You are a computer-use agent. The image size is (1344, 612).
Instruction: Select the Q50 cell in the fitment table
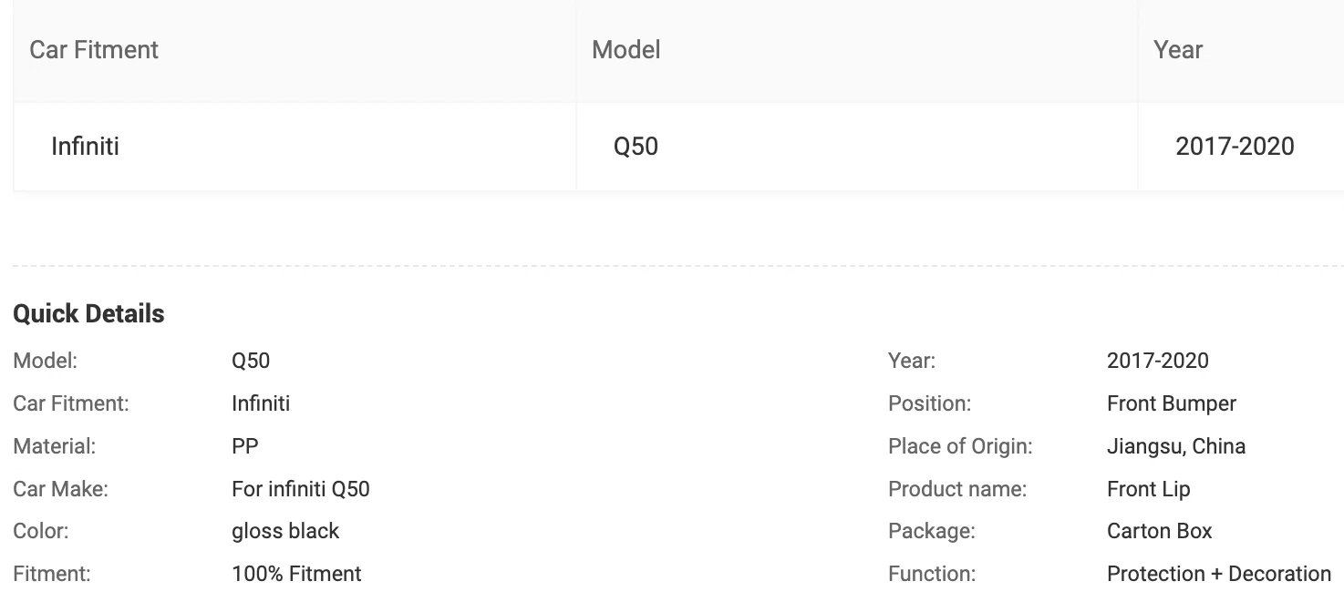(x=636, y=147)
